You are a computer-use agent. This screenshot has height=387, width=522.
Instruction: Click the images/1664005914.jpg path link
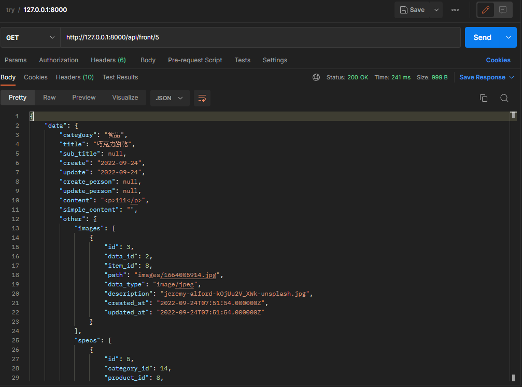point(177,275)
